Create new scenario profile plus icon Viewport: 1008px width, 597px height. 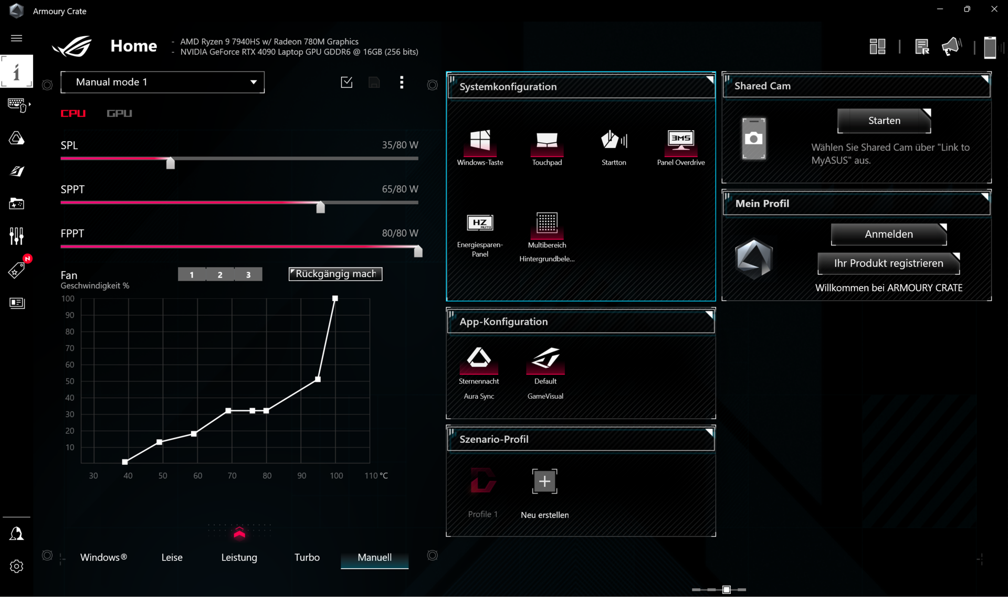(545, 481)
